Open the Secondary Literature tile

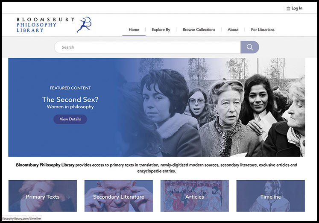[x=119, y=196]
